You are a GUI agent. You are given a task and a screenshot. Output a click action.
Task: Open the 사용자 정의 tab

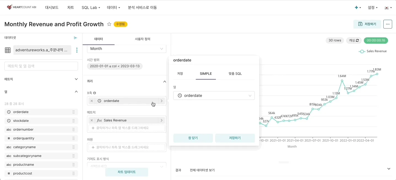[x=142, y=39]
